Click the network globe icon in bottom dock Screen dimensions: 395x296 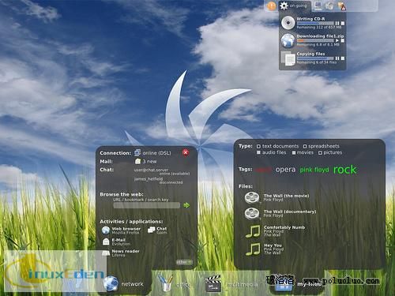tap(111, 283)
